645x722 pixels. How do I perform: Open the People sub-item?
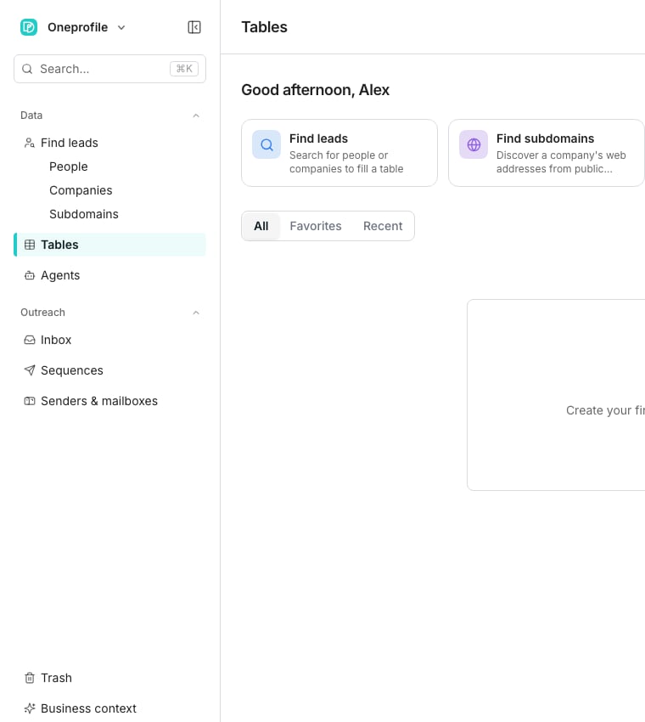click(x=69, y=166)
